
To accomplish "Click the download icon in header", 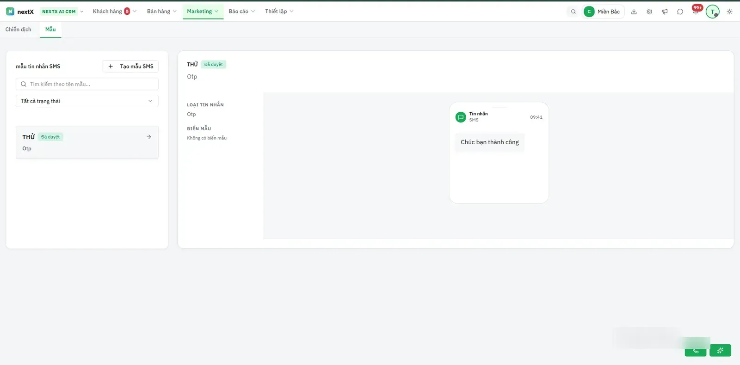I will [x=634, y=12].
